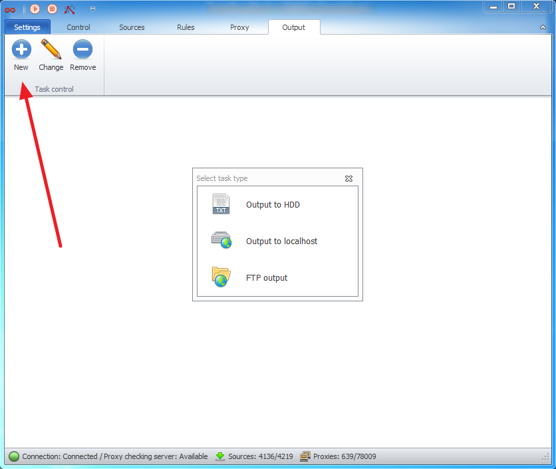Open the Rules tab
The width and height of the screenshot is (556, 469).
(x=186, y=27)
